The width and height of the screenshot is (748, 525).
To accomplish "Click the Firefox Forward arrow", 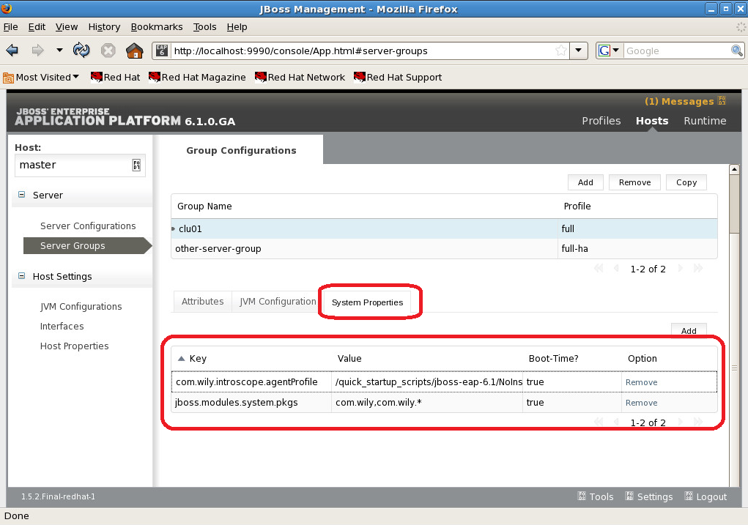I will point(37,50).
